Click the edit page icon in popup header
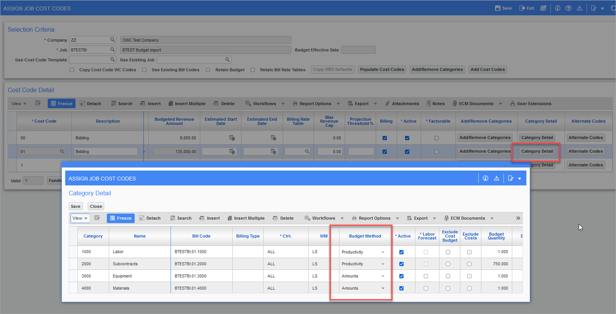The image size is (616, 314). pyautogui.click(x=511, y=178)
